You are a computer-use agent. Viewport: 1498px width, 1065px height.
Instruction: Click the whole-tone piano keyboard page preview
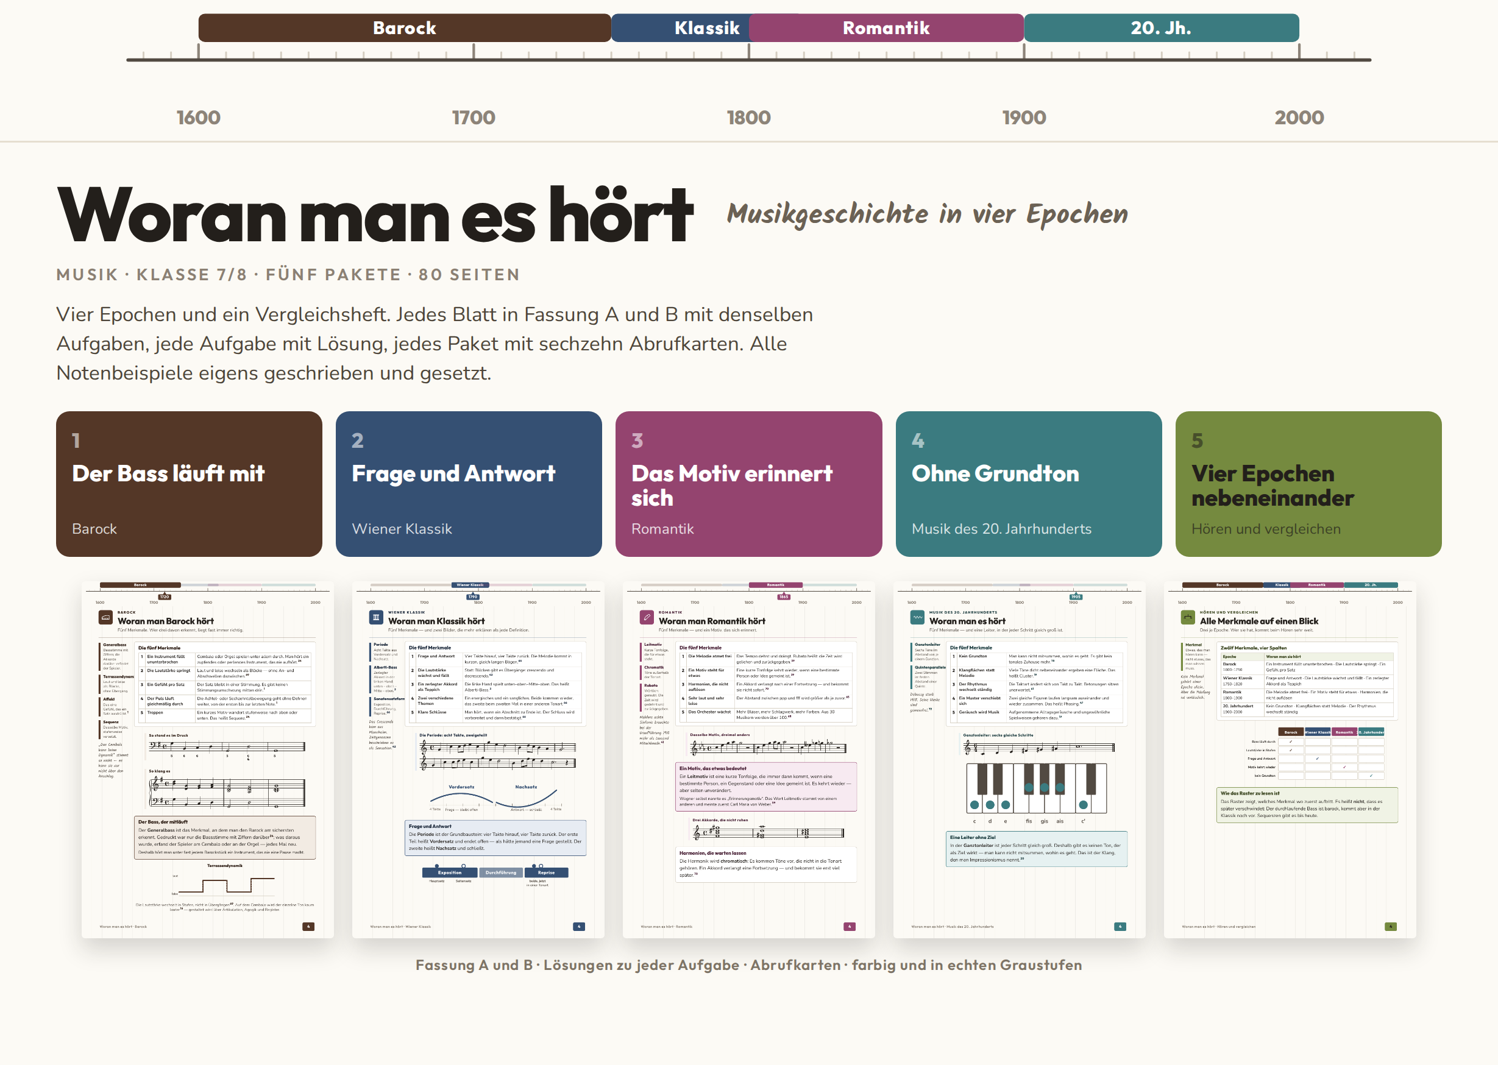tap(1019, 759)
